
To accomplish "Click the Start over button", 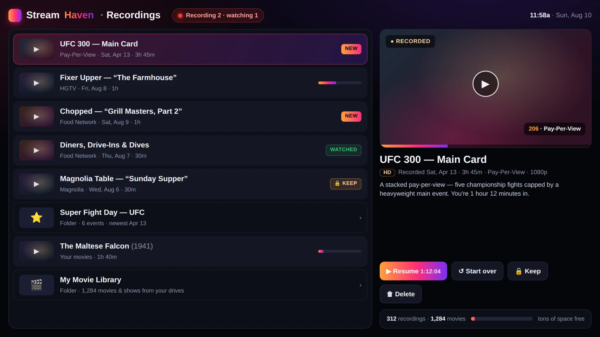I will [477, 271].
